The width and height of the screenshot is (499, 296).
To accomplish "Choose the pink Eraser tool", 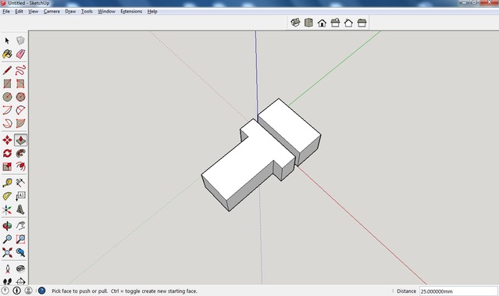I will click(20, 54).
